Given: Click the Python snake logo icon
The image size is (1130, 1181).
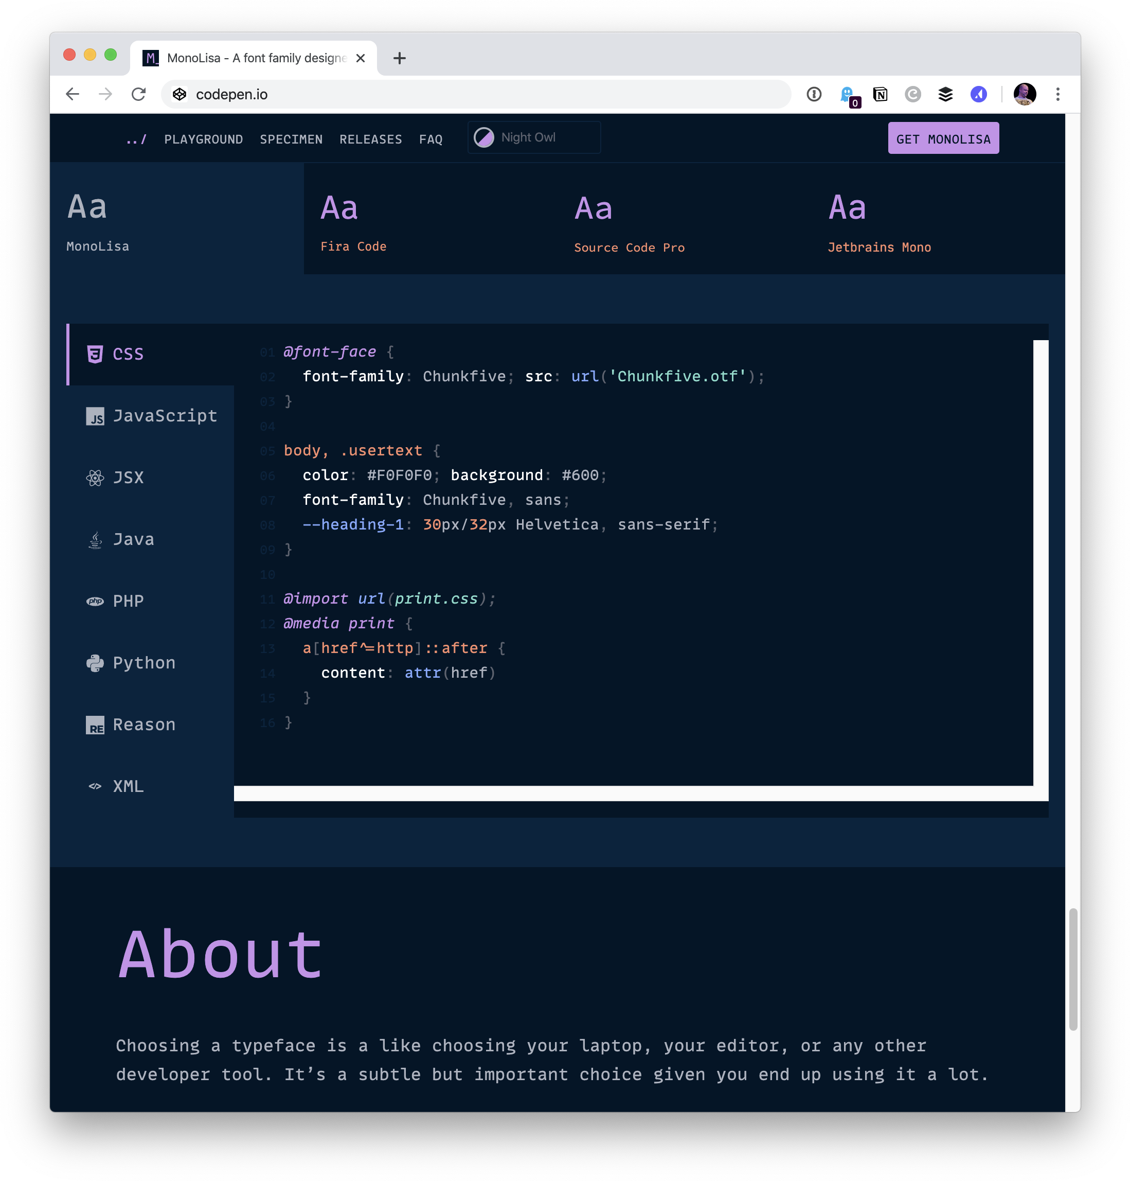Looking at the screenshot, I should coord(95,663).
